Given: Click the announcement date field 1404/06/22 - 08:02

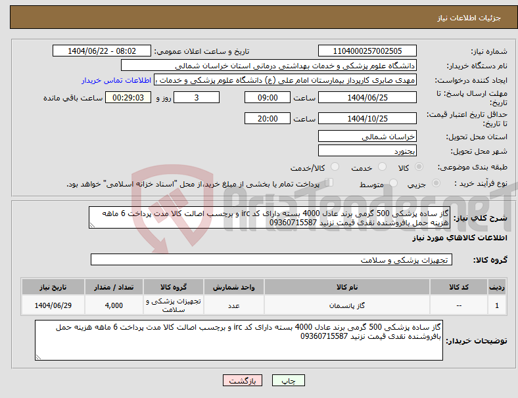Looking at the screenshot, I should point(102,51).
